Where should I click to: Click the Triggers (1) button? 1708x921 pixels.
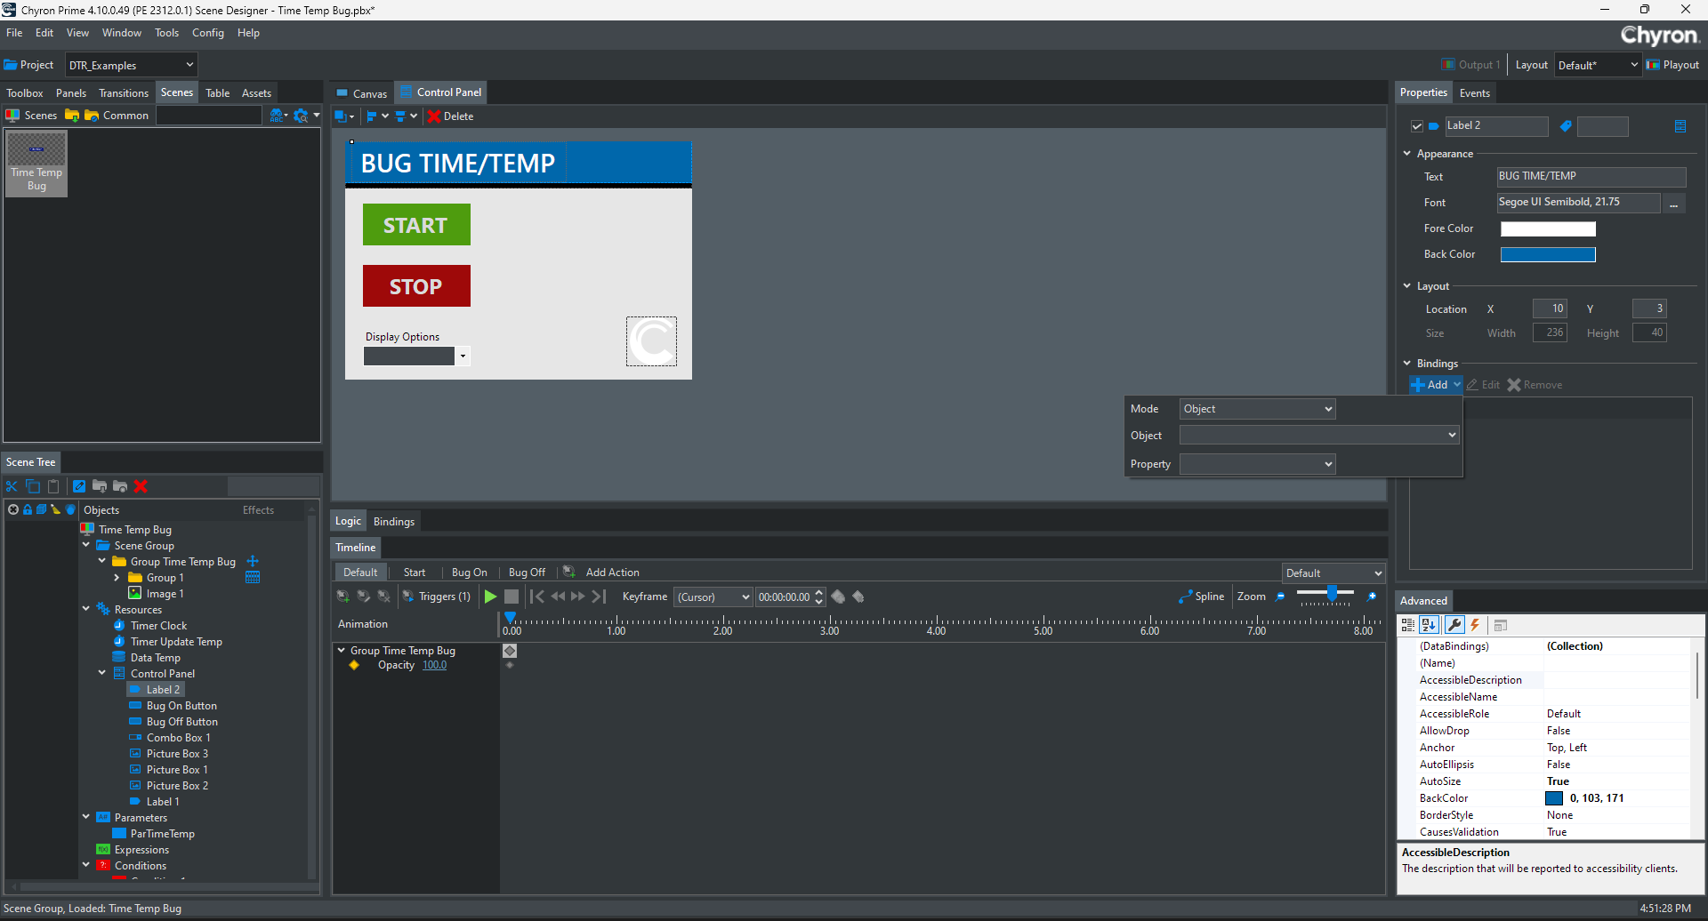[x=437, y=597]
